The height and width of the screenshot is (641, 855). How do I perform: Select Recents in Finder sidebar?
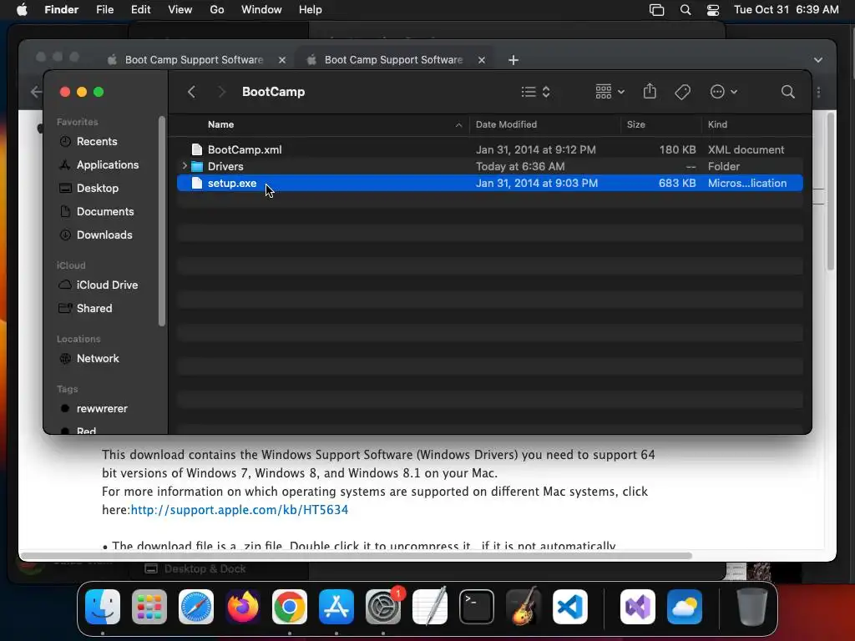point(97,141)
